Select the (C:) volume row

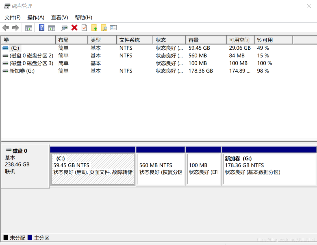(x=147, y=48)
